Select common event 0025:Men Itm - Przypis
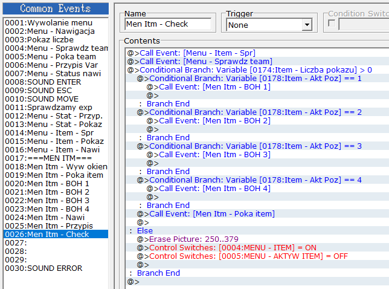The image size is (389, 289). (56, 226)
